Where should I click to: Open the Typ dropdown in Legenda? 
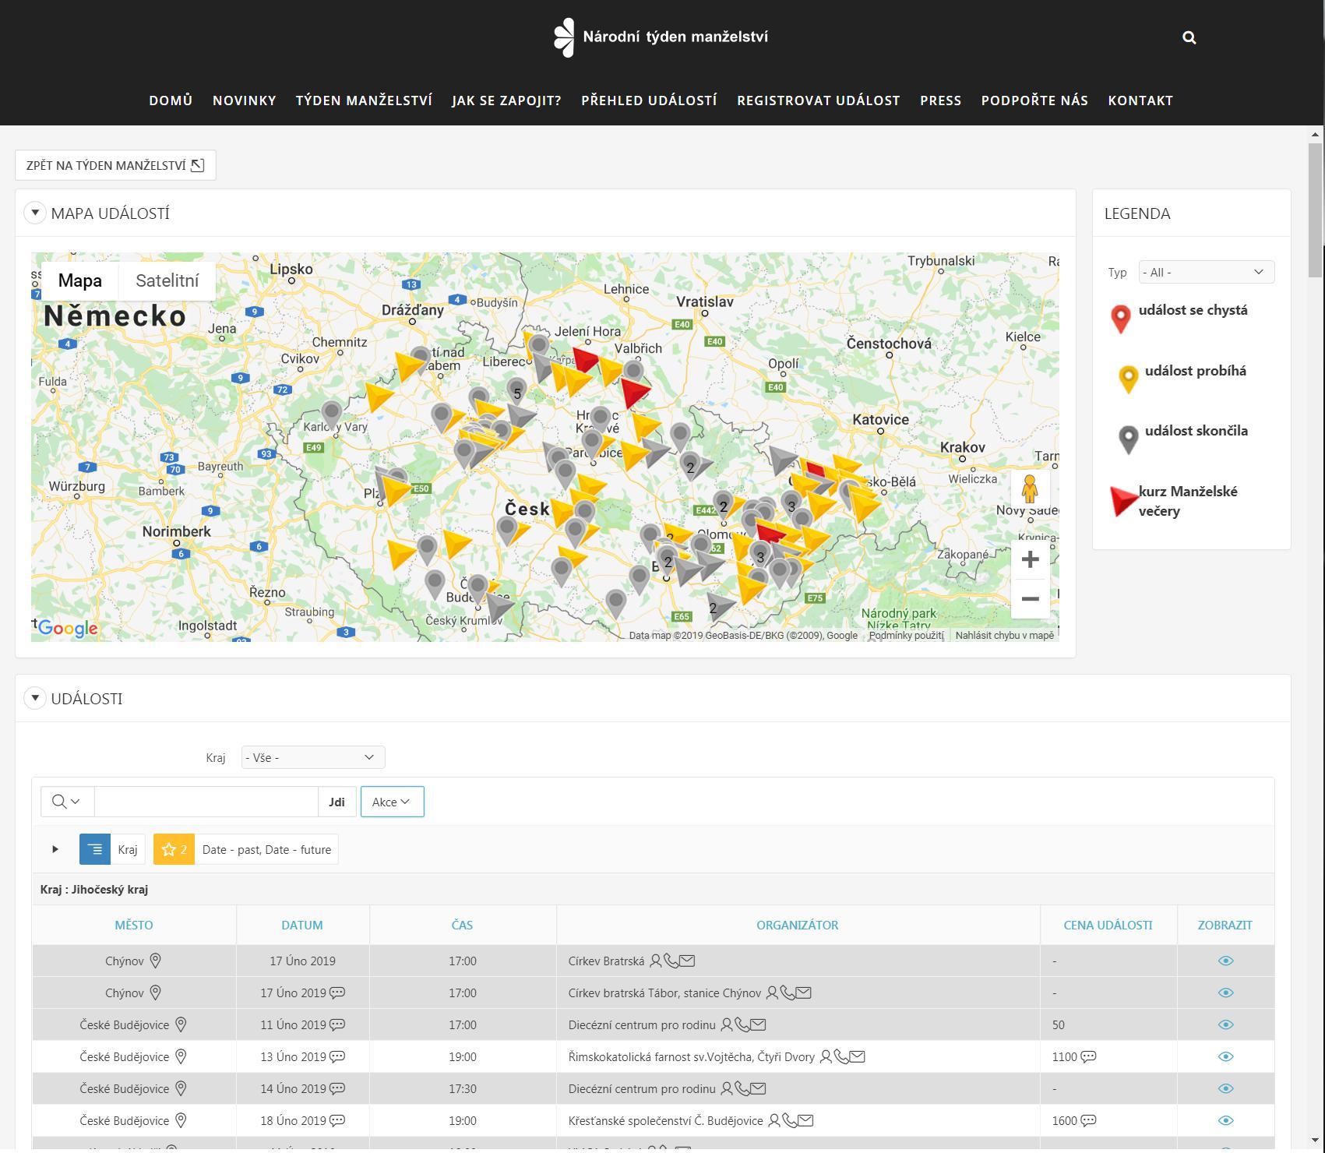coord(1206,272)
